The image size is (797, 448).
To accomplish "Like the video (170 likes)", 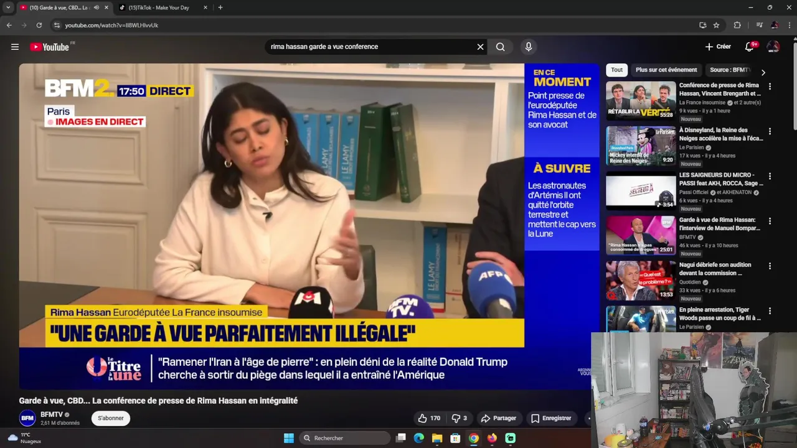I will click(x=429, y=418).
